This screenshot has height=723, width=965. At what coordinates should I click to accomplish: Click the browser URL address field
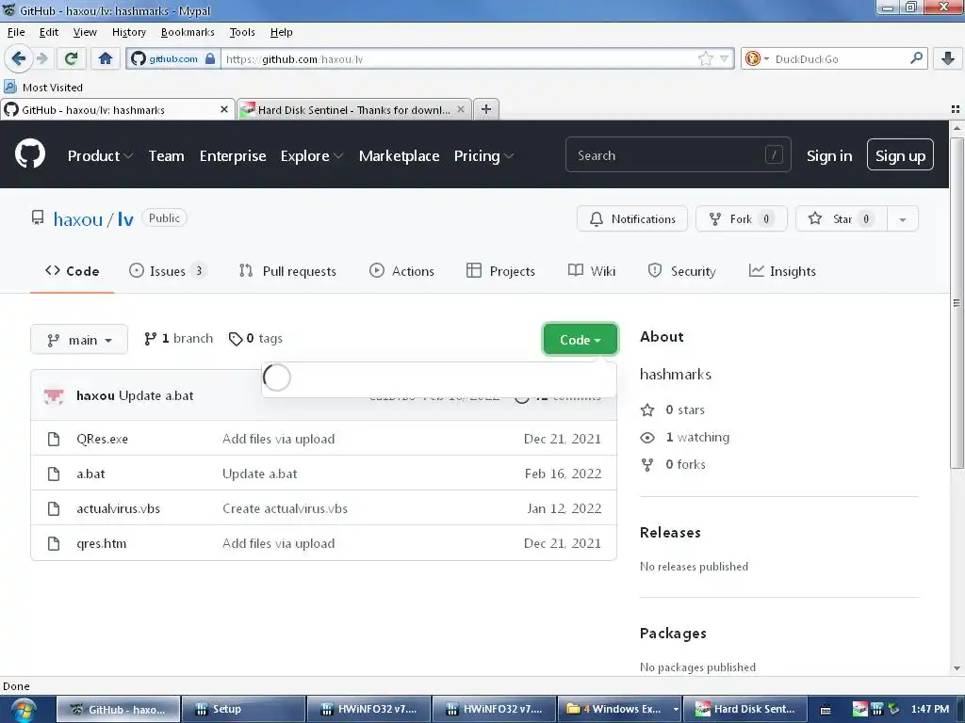coord(459,59)
